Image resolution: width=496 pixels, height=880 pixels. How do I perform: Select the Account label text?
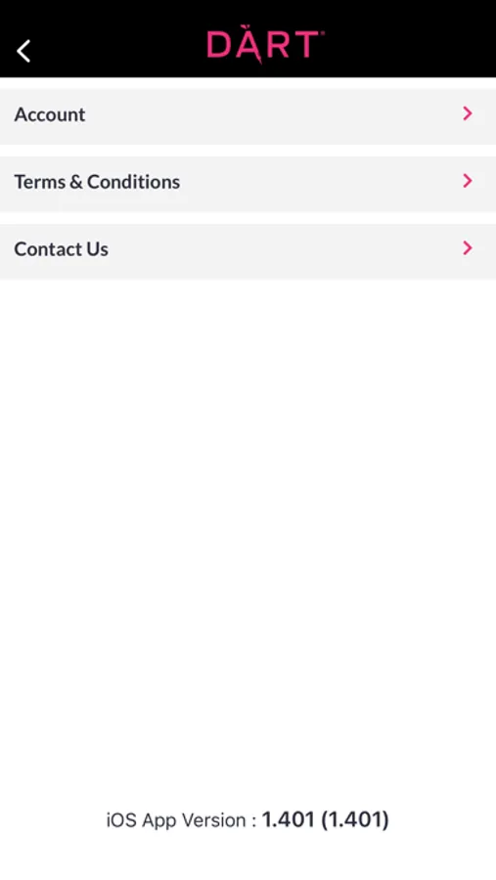[50, 114]
